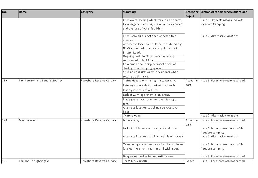The image size is (258, 178).
Task: Select 'Cites no consultation with residents' cell
Action: [154, 74]
